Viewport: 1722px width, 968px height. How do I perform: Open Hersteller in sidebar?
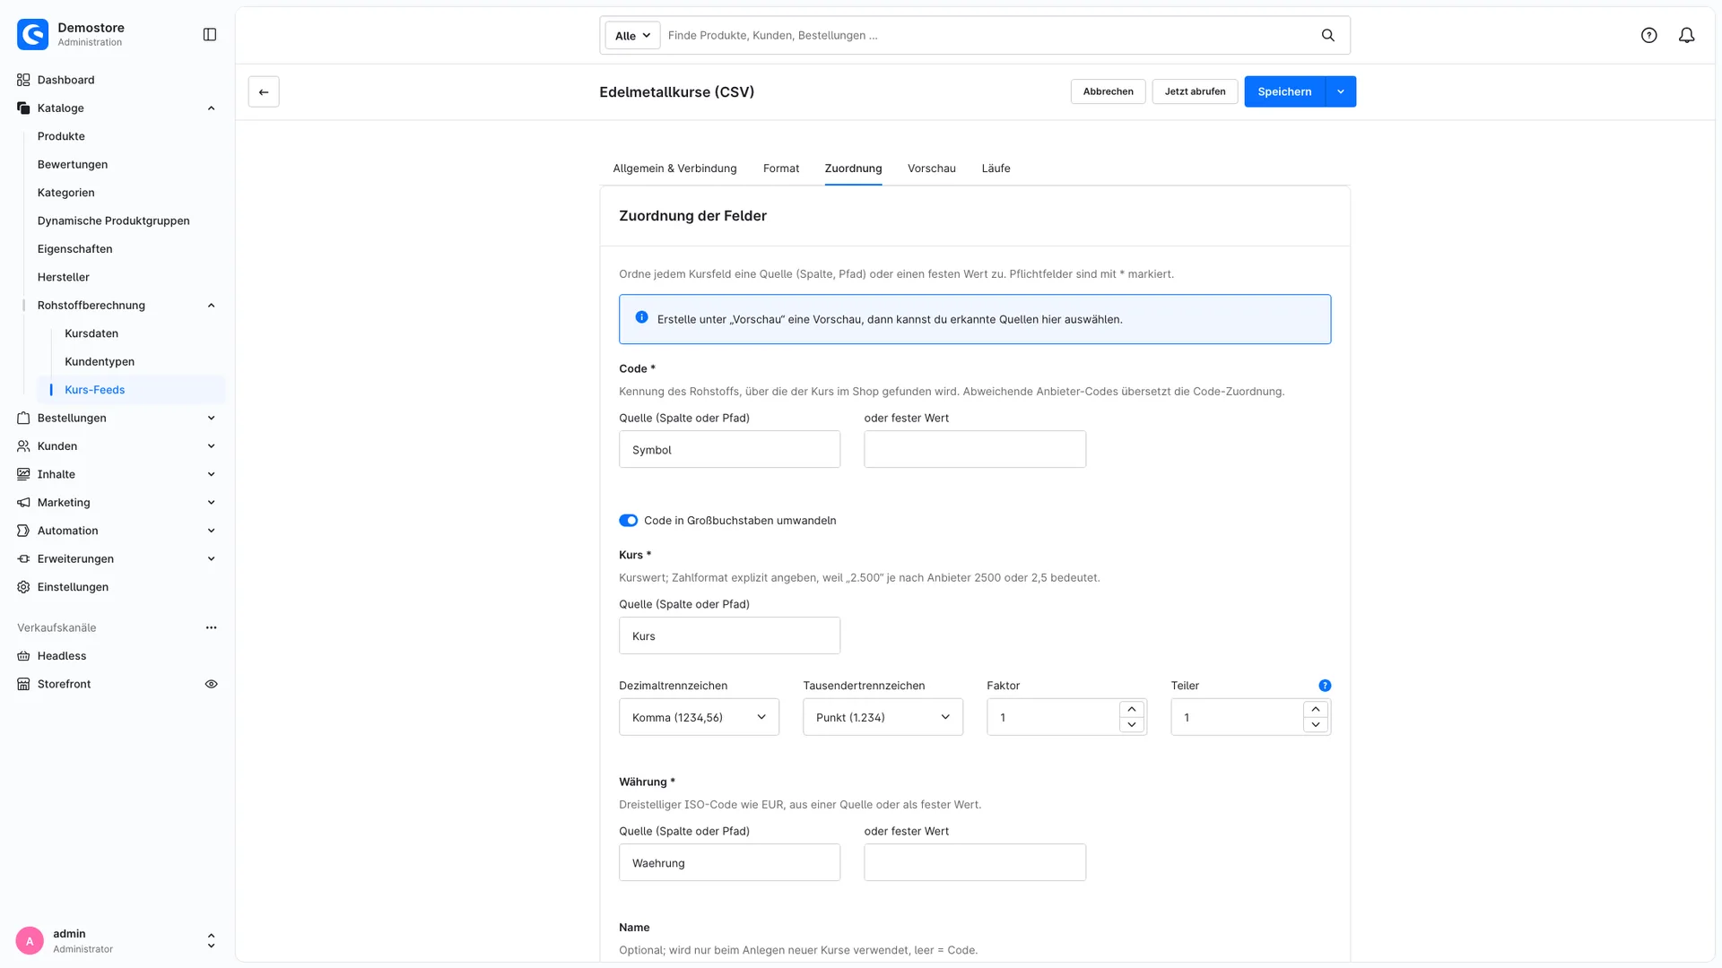(x=63, y=277)
